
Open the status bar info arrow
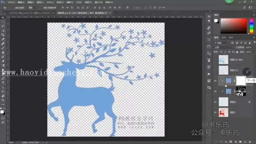pyautogui.click(x=47, y=143)
